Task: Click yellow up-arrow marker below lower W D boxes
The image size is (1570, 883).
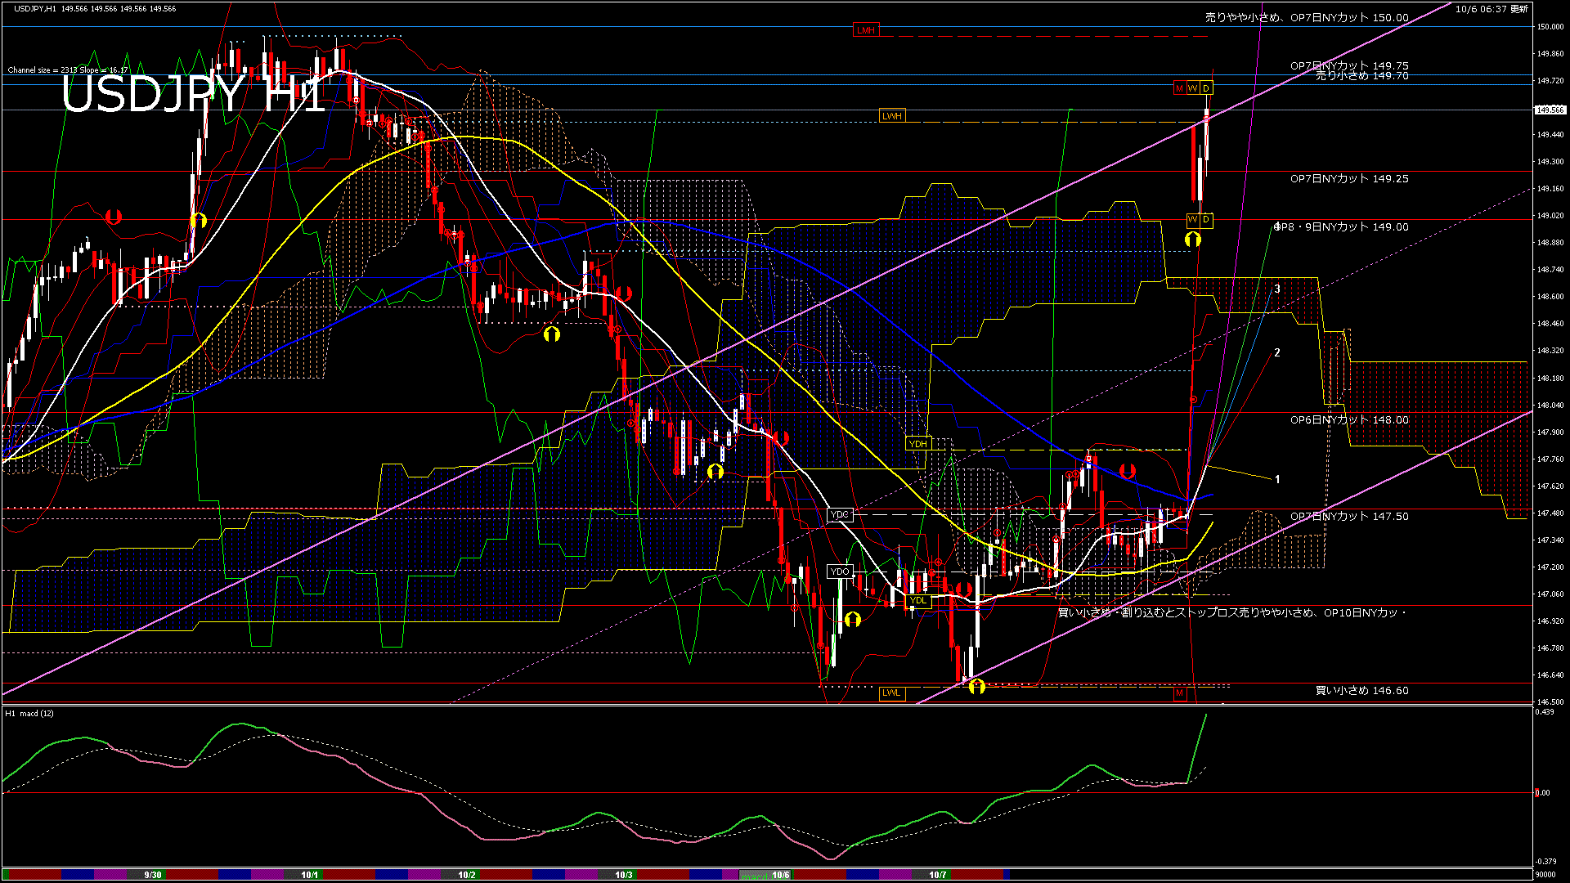Action: pos(1193,239)
